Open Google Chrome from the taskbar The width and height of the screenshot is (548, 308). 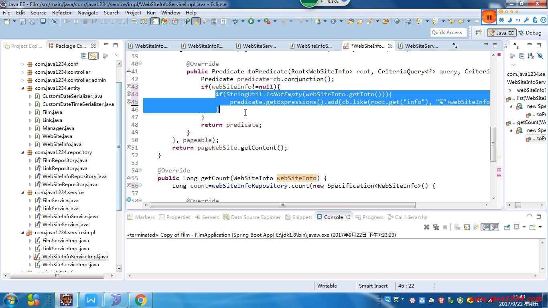pyautogui.click(x=140, y=300)
